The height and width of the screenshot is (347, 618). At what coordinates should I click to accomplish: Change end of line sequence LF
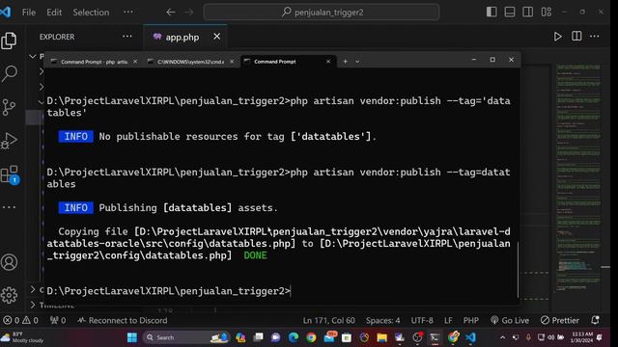pyautogui.click(x=448, y=320)
